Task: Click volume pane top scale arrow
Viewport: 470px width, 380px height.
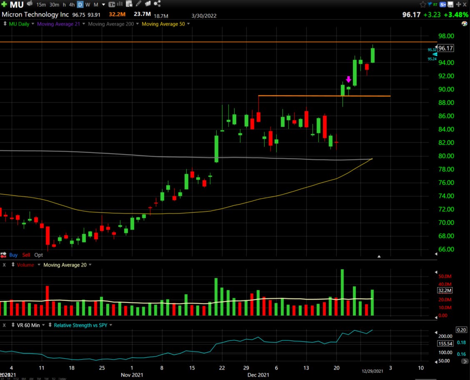Action: coord(436,272)
